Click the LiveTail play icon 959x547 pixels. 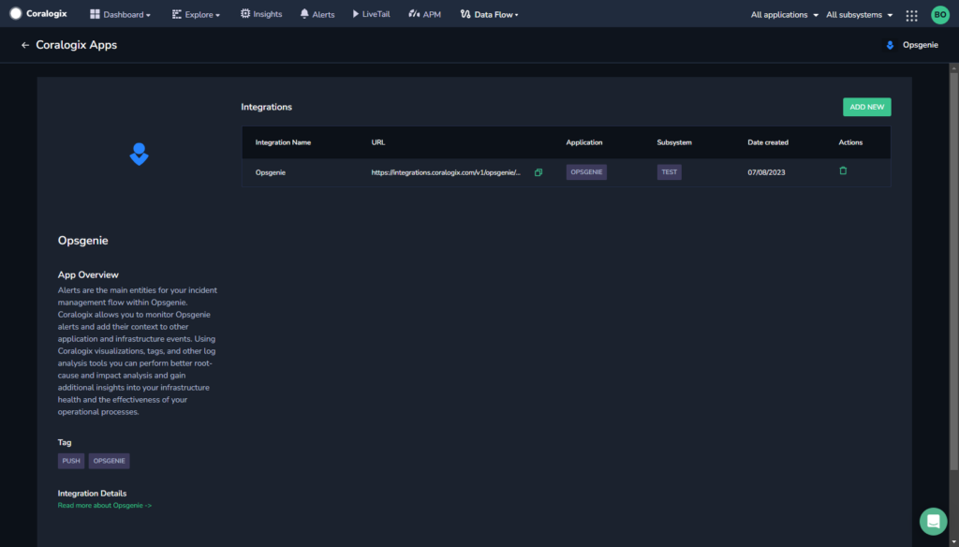tap(355, 13)
